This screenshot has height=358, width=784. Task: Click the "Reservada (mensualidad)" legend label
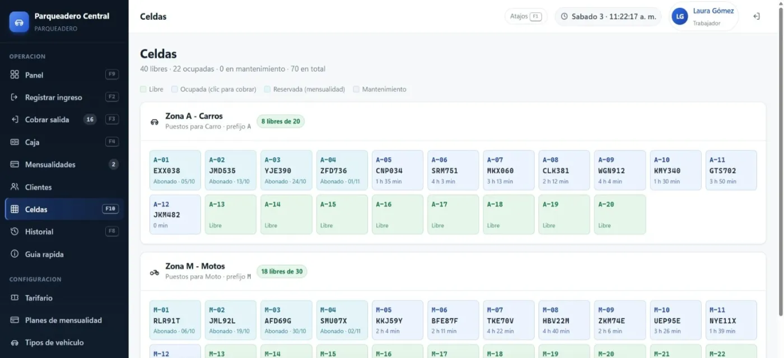point(309,90)
